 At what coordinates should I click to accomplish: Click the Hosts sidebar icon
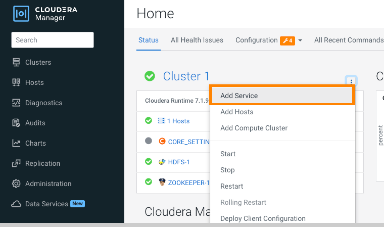tap(16, 82)
